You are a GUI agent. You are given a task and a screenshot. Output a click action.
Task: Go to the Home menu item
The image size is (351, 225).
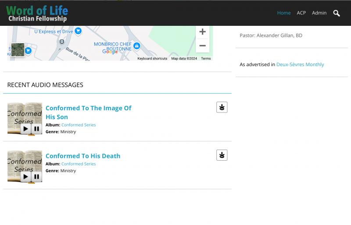(284, 13)
